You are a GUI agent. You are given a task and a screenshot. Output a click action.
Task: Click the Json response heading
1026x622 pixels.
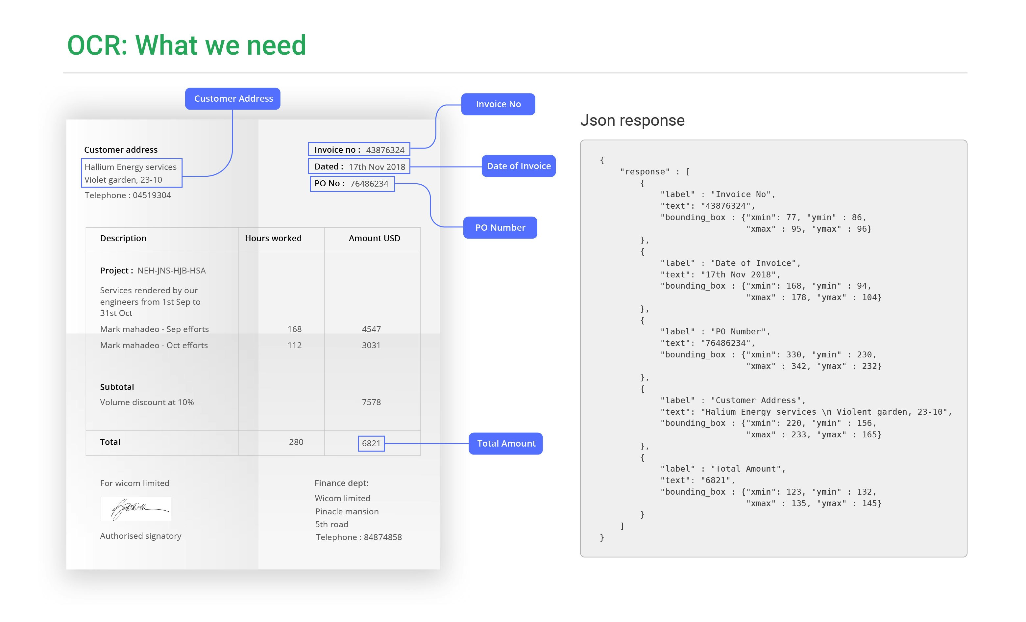pyautogui.click(x=632, y=120)
